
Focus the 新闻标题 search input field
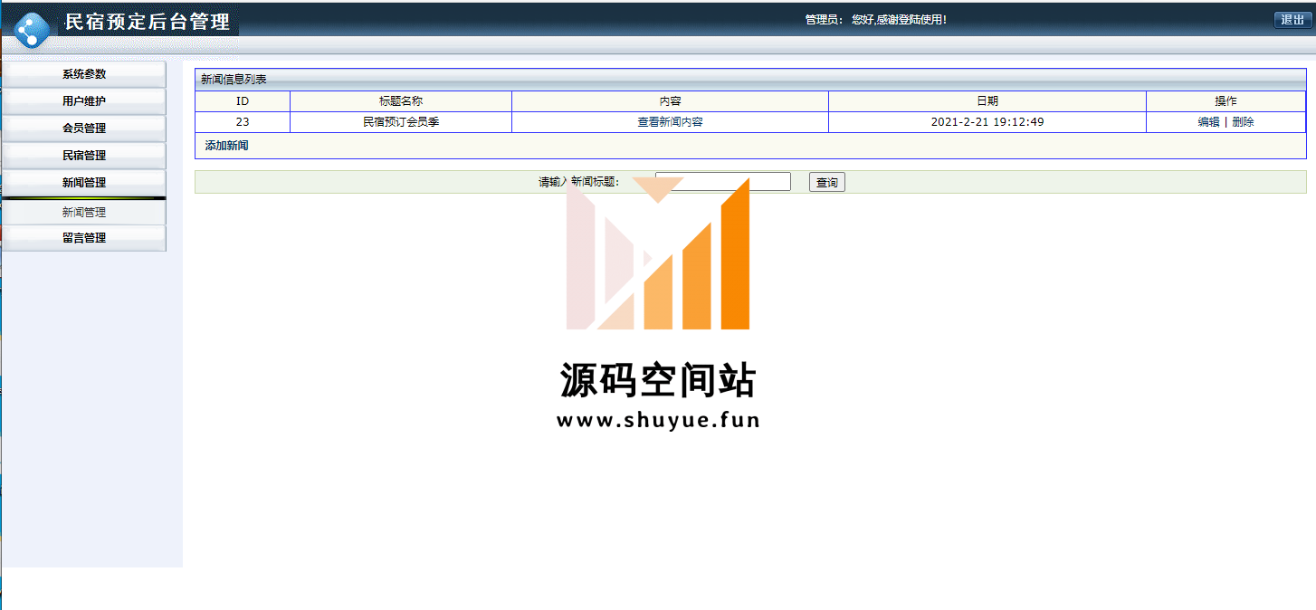point(723,182)
